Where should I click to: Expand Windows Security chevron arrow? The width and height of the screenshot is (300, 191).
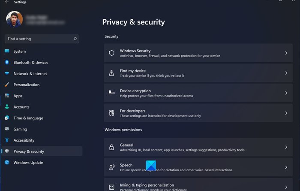[x=286, y=53]
